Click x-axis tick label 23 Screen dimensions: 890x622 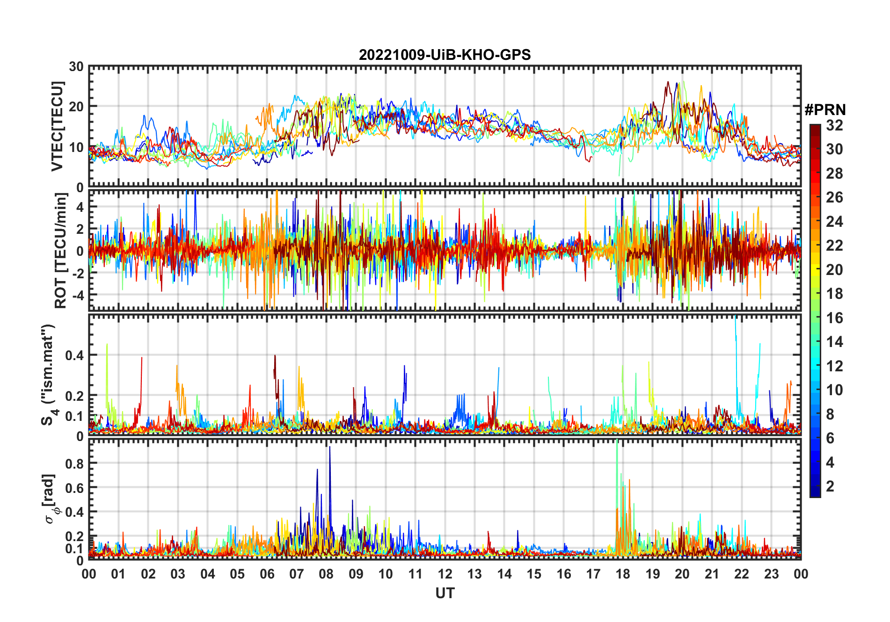(x=771, y=574)
